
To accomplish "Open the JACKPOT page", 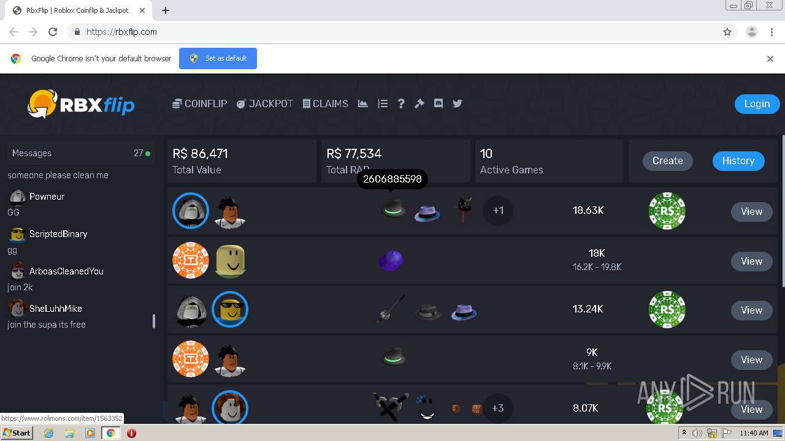I will click(x=265, y=104).
